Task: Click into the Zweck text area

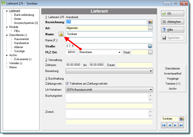Action: [107, 114]
